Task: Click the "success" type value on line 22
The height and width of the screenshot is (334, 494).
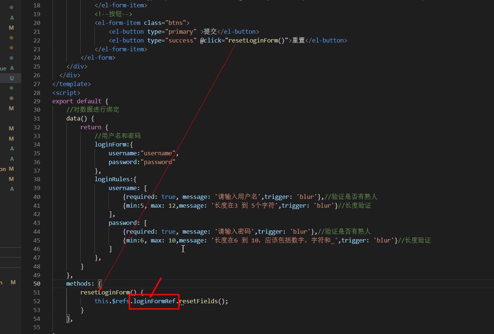Action: pyautogui.click(x=181, y=40)
